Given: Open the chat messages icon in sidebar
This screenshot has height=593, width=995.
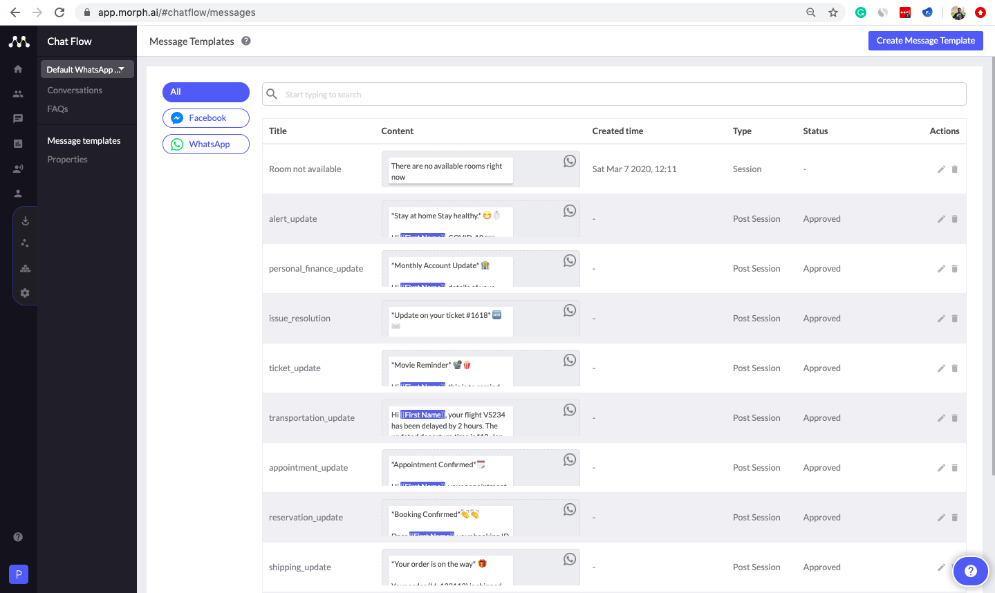Looking at the screenshot, I should 18,117.
